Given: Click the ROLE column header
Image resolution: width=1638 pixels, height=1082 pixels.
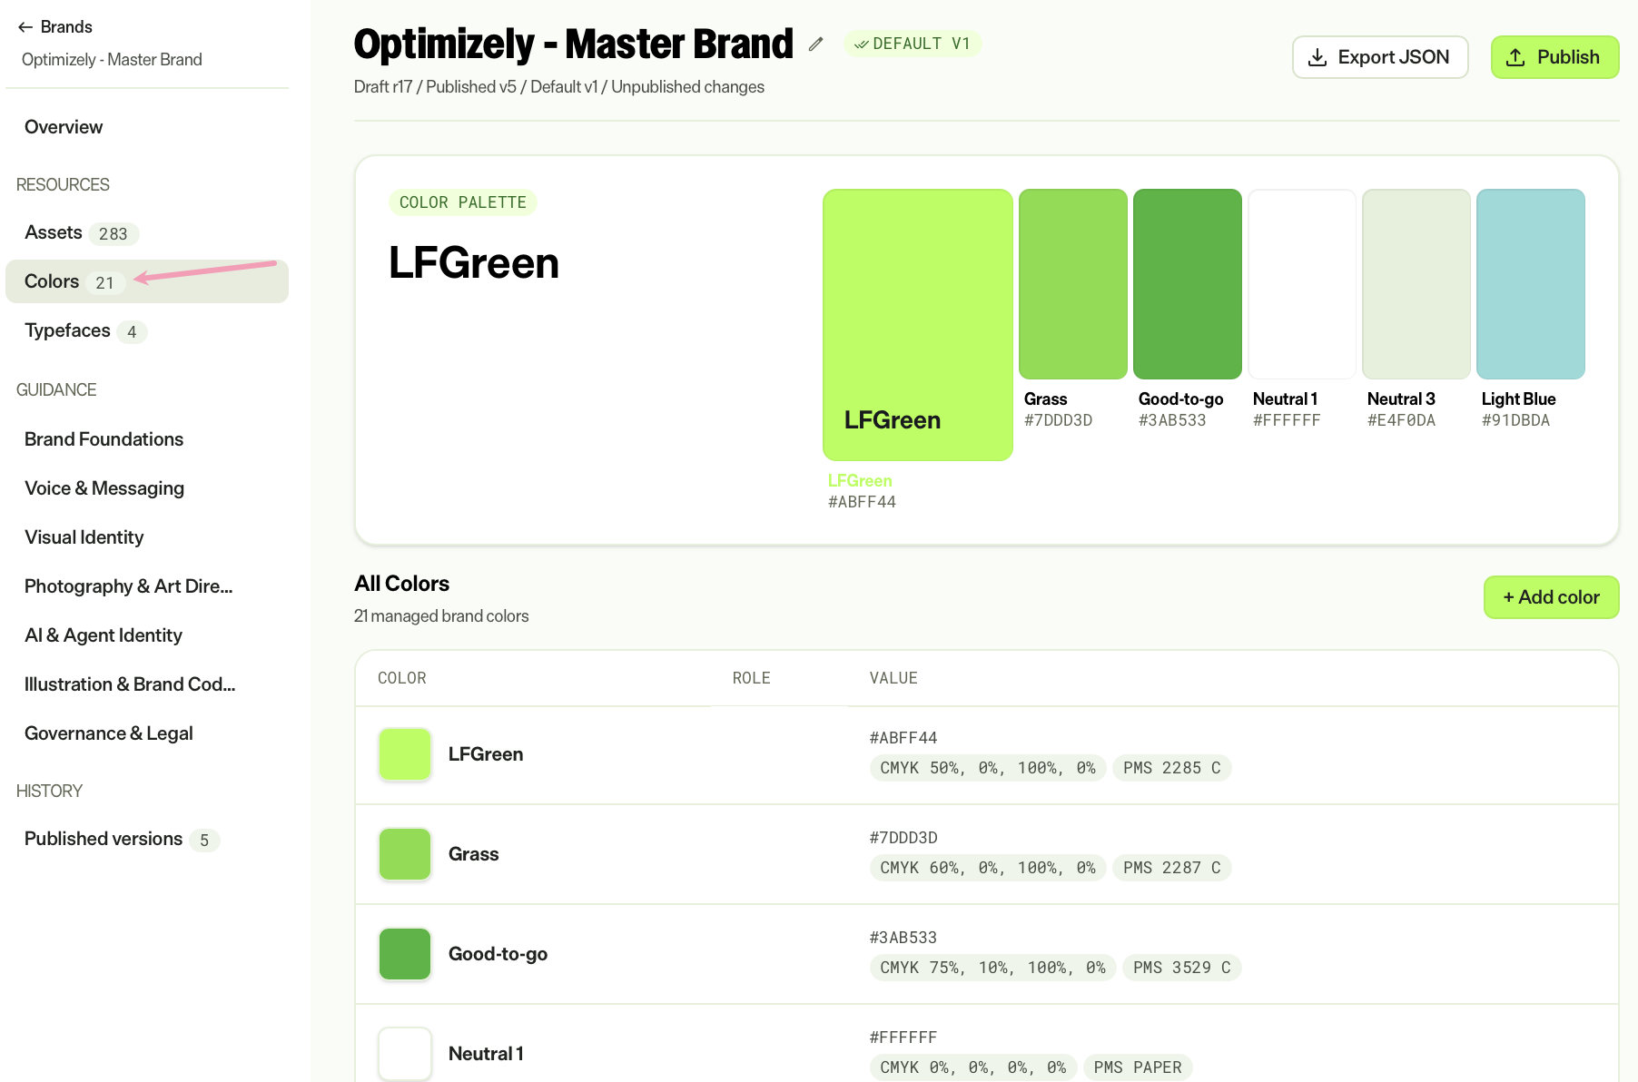Looking at the screenshot, I should click(752, 678).
